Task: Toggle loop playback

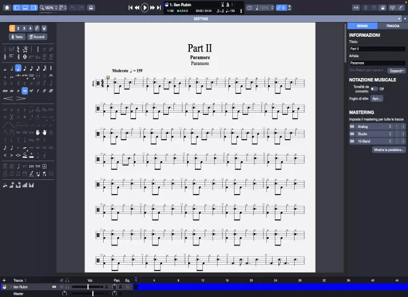Action: [249, 7]
